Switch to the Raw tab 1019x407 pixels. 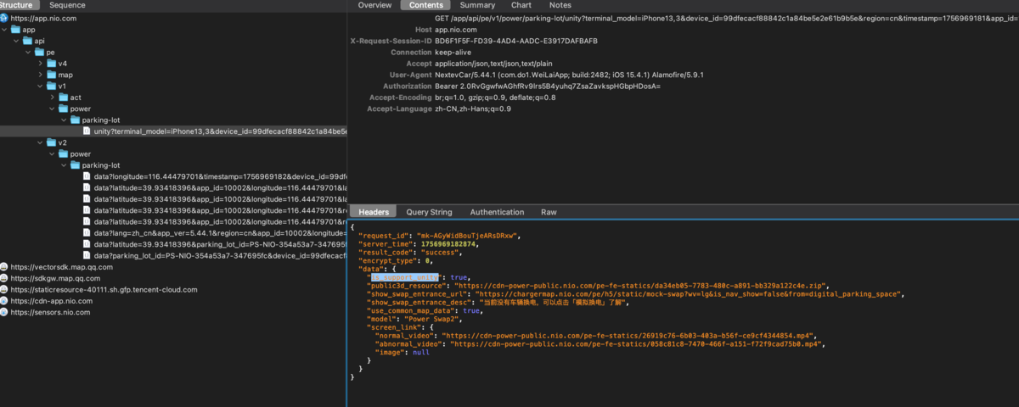pyautogui.click(x=549, y=212)
